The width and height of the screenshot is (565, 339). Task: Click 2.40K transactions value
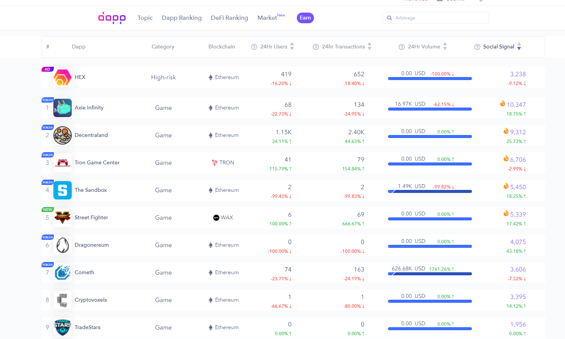[x=356, y=132]
